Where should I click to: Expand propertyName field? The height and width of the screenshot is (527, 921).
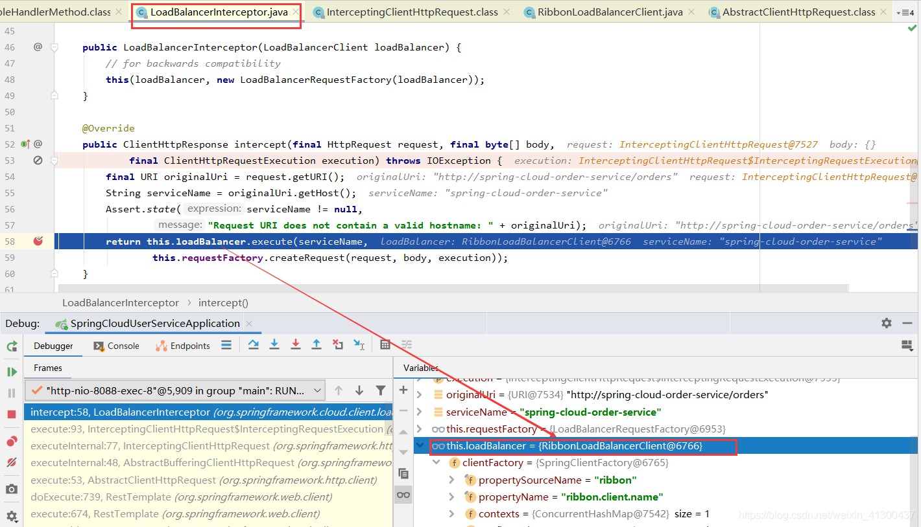tap(452, 497)
